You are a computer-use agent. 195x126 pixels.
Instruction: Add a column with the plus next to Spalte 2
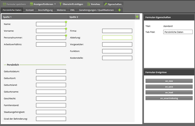coord(137,17)
